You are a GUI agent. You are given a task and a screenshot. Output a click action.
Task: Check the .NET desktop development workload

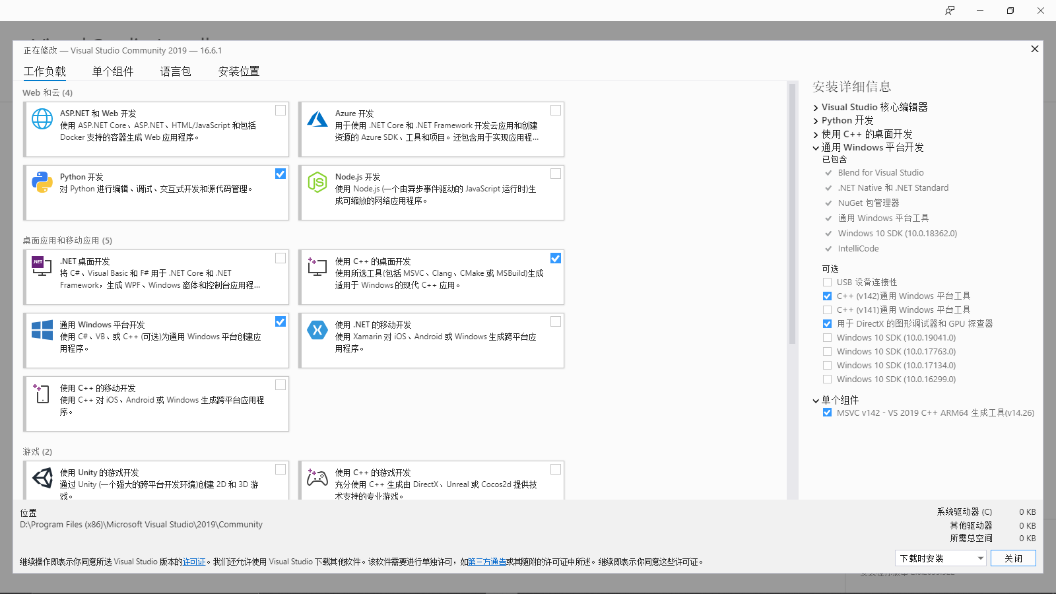coord(280,258)
